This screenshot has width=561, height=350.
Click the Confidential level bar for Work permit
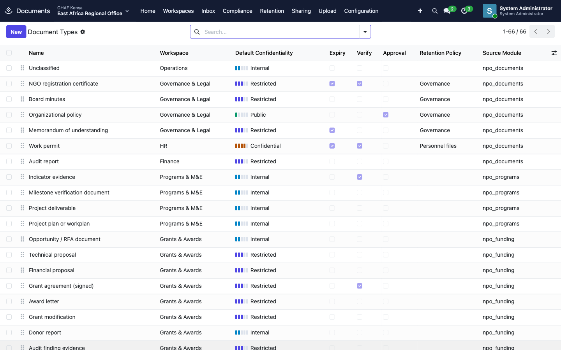242,146
